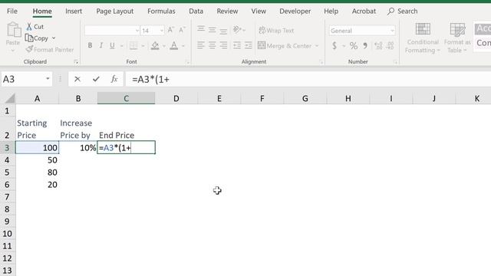
Task: Switch to the Page Layout tab
Action: (x=114, y=11)
